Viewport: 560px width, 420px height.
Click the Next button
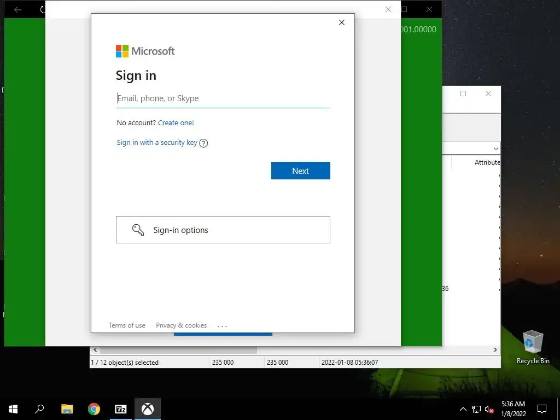coord(300,171)
